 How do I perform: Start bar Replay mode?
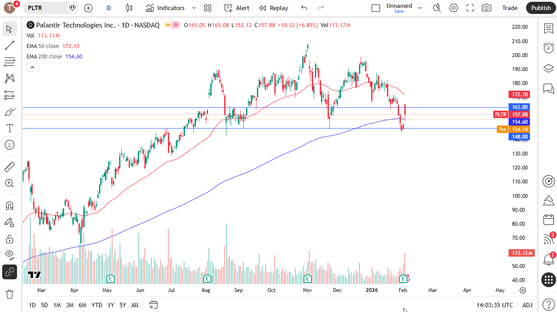click(x=273, y=8)
